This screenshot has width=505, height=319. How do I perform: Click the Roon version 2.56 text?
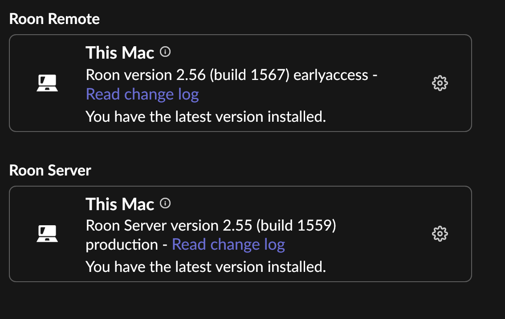145,75
